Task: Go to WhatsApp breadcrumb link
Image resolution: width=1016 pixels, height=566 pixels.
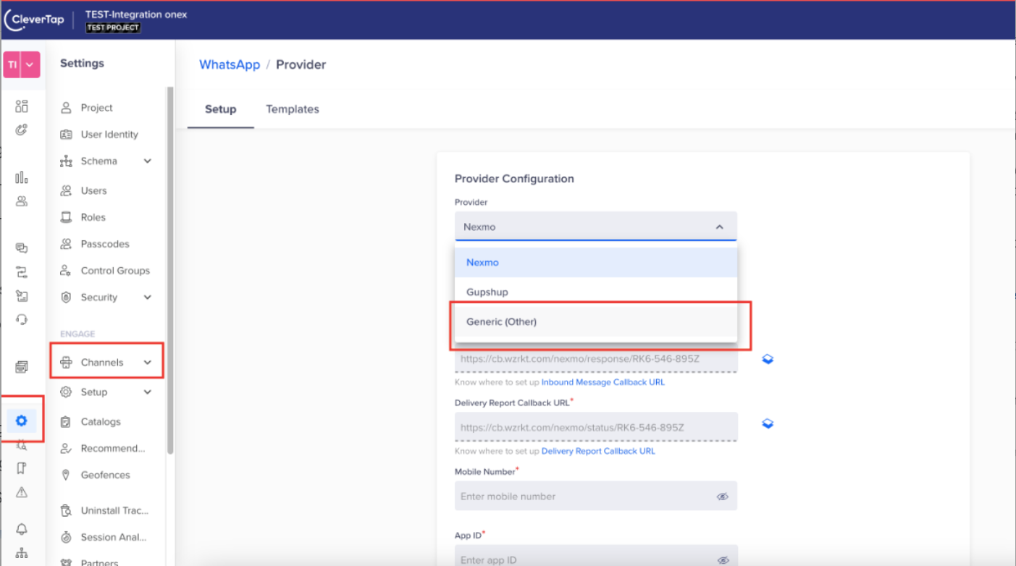Action: pyautogui.click(x=229, y=64)
